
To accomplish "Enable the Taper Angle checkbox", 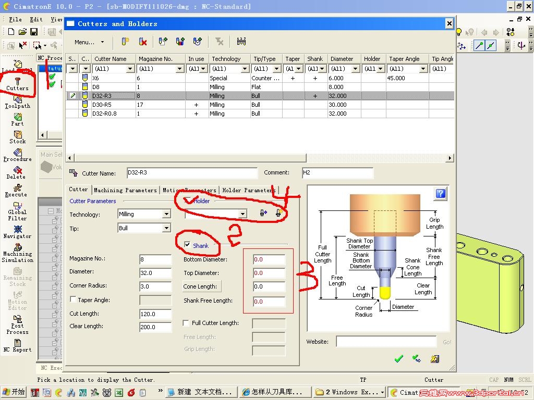I will 73,299.
